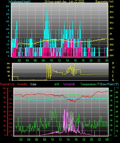Click hour label "14" under the bottom temperature chart

coord(68,140)
